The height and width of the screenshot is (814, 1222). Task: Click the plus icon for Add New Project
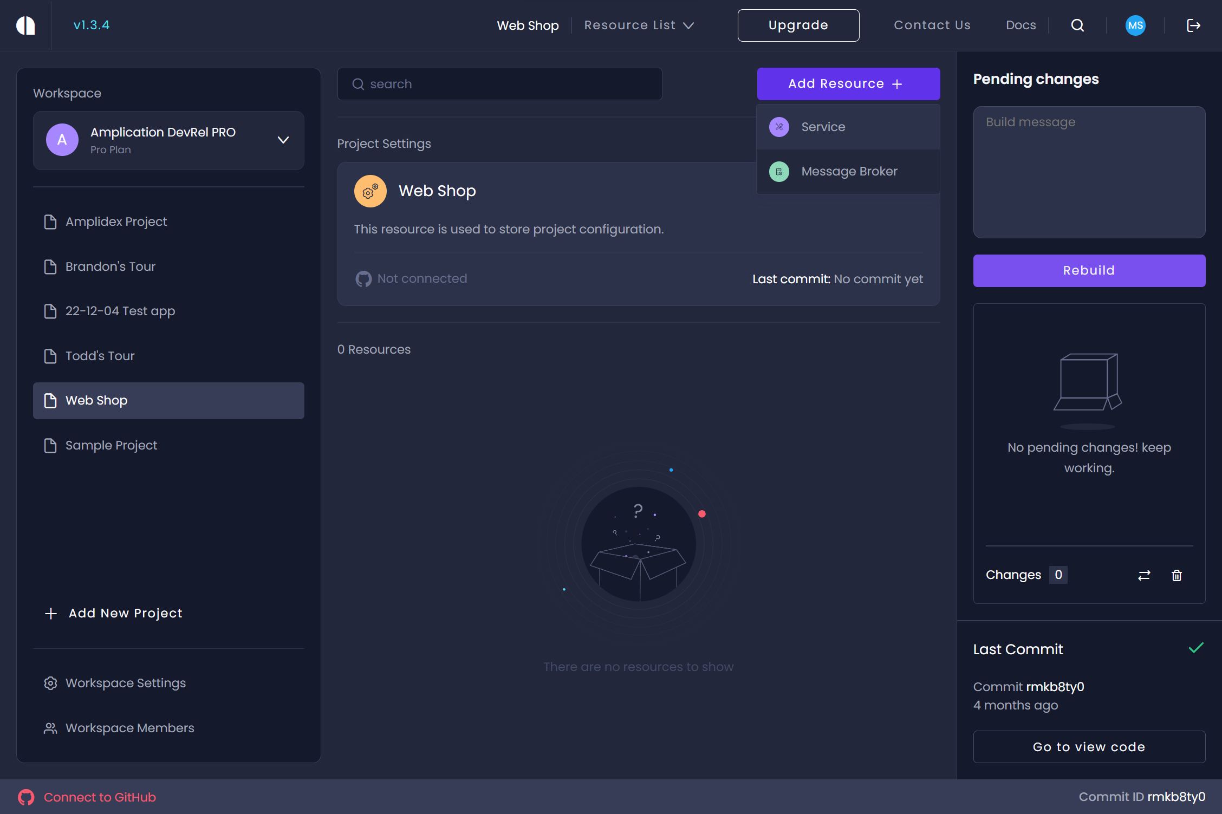click(51, 613)
